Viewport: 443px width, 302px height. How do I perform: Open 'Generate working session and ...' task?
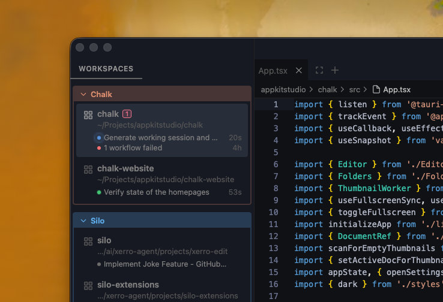point(161,138)
